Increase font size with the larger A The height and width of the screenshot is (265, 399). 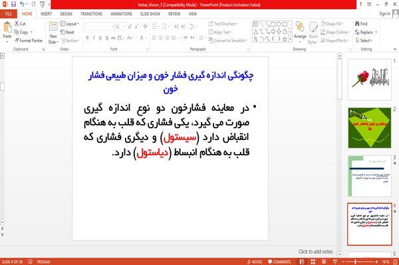[x=130, y=27]
